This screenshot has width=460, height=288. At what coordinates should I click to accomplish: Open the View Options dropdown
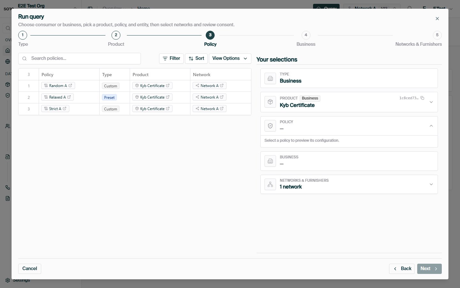(230, 59)
